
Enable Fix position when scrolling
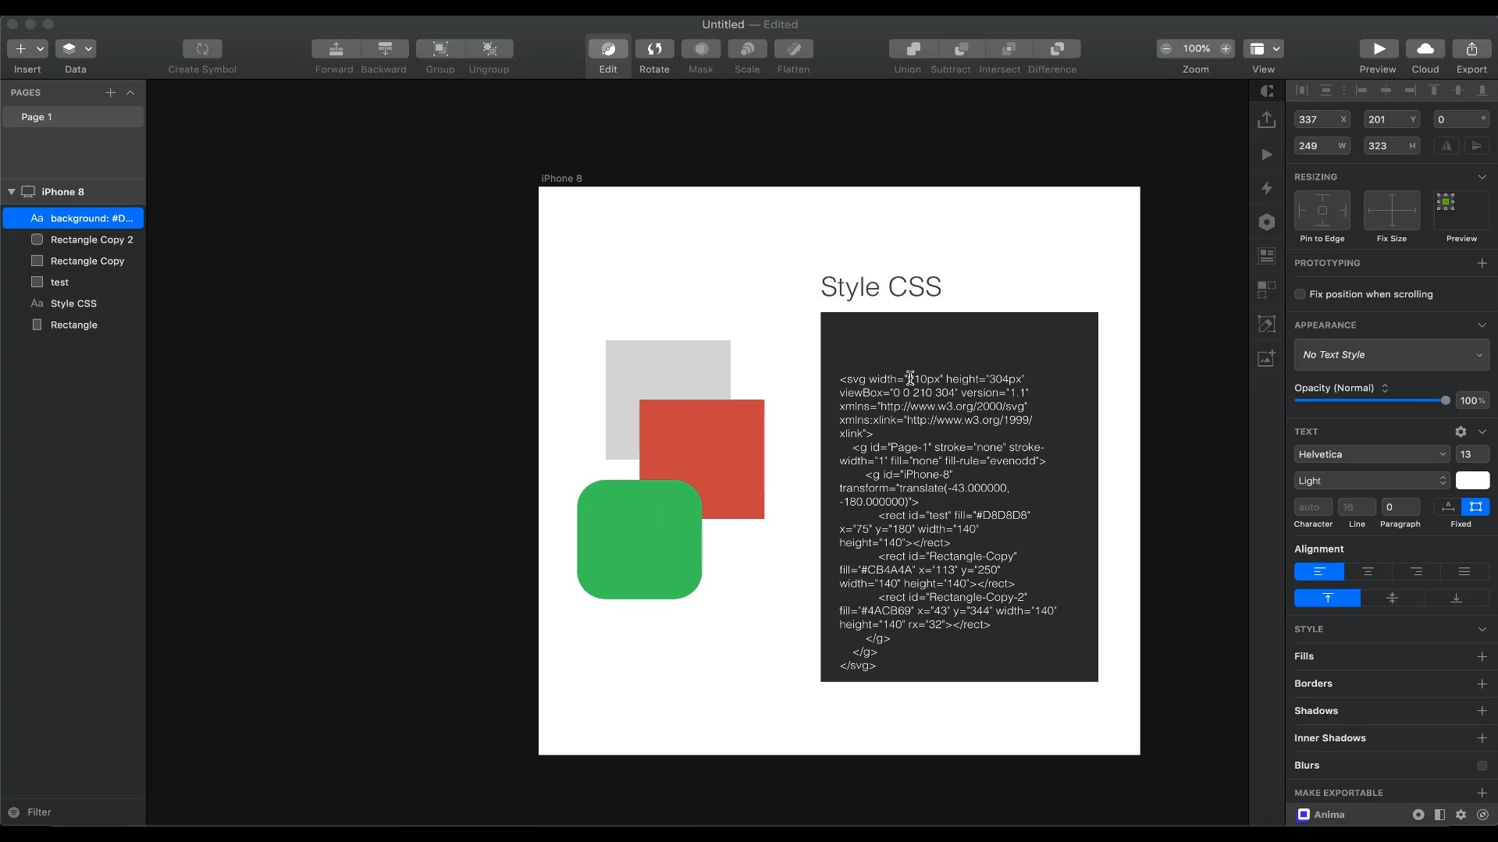click(x=1300, y=294)
